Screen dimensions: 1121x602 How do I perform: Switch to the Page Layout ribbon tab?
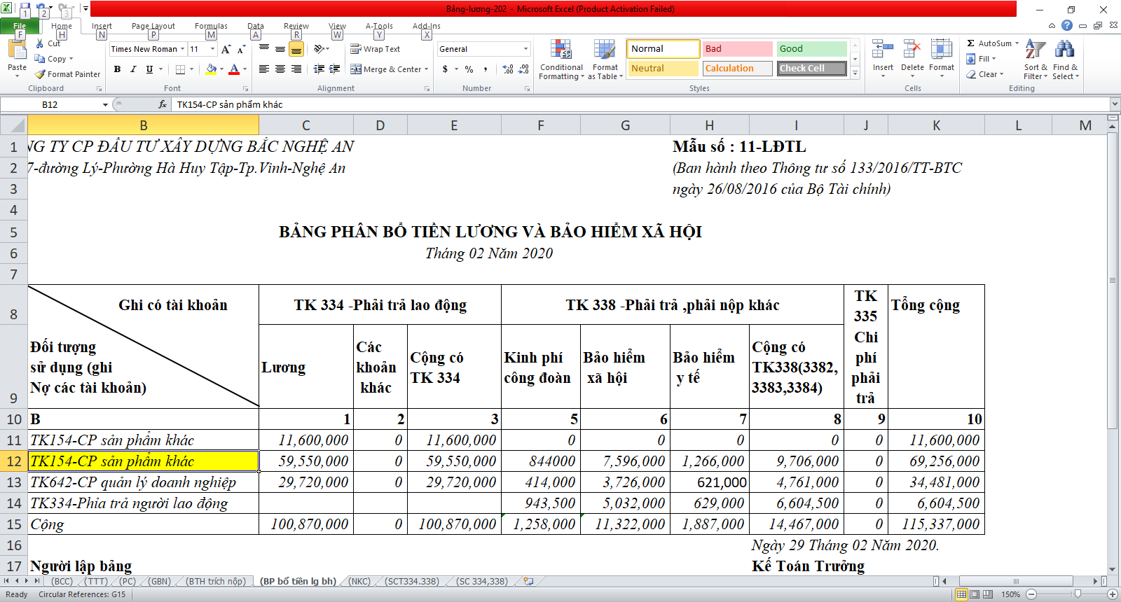pyautogui.click(x=153, y=26)
